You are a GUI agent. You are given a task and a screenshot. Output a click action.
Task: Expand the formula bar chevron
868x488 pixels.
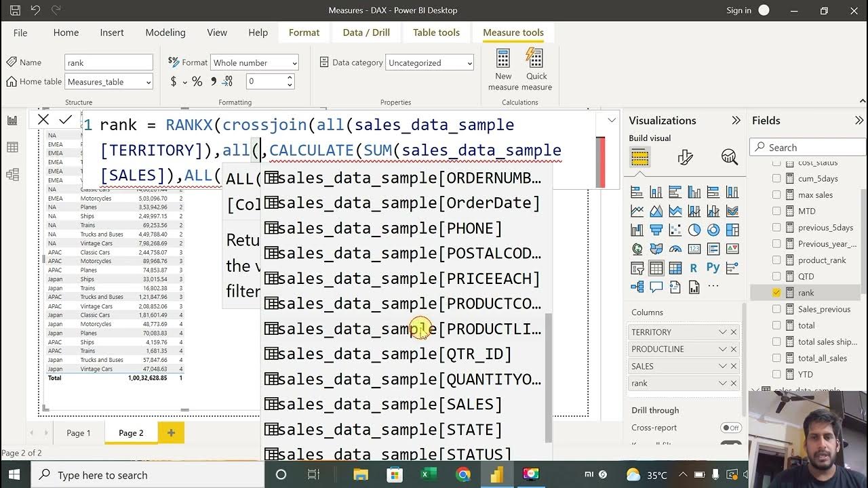pyautogui.click(x=612, y=121)
